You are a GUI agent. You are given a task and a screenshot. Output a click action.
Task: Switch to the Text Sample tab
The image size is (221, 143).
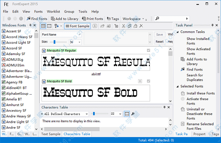pos(51,134)
